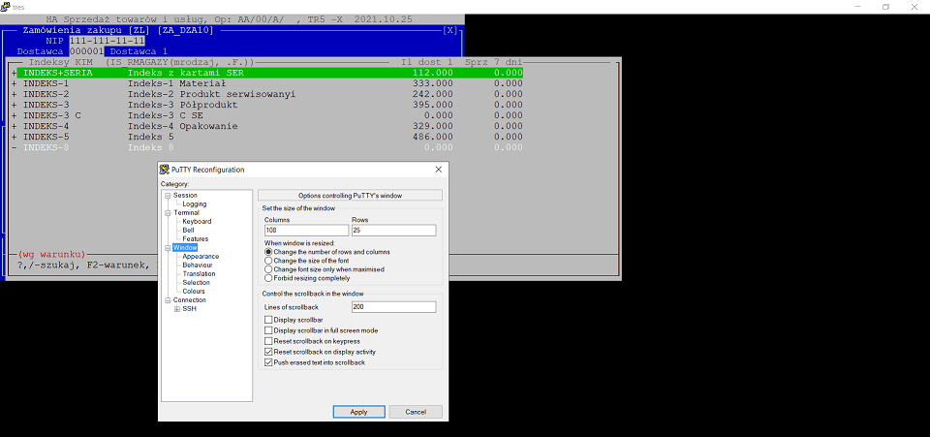This screenshot has height=437, width=930.
Task: Minimize the tres PuTTY window
Action: click(x=857, y=7)
